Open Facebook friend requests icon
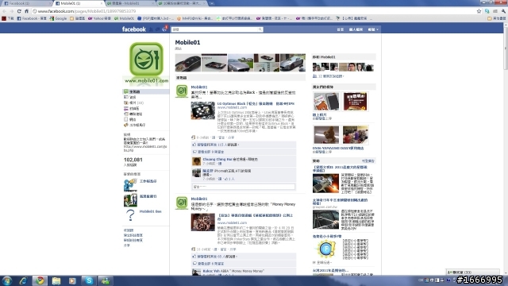Viewport: 508px width, 286px height. coord(151,29)
